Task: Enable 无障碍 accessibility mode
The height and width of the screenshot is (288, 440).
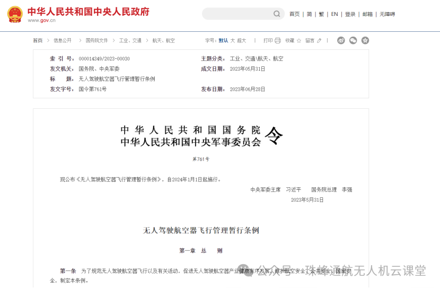Action: (x=387, y=14)
